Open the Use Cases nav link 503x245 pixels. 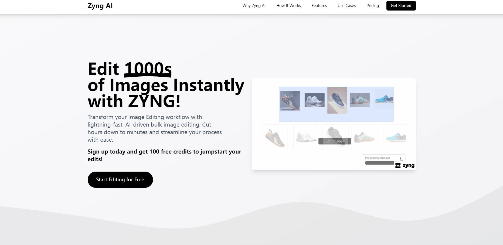(x=346, y=6)
